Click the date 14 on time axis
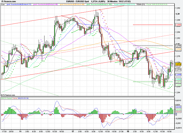The width and height of the screenshot is (183, 133). [x=20, y=132]
